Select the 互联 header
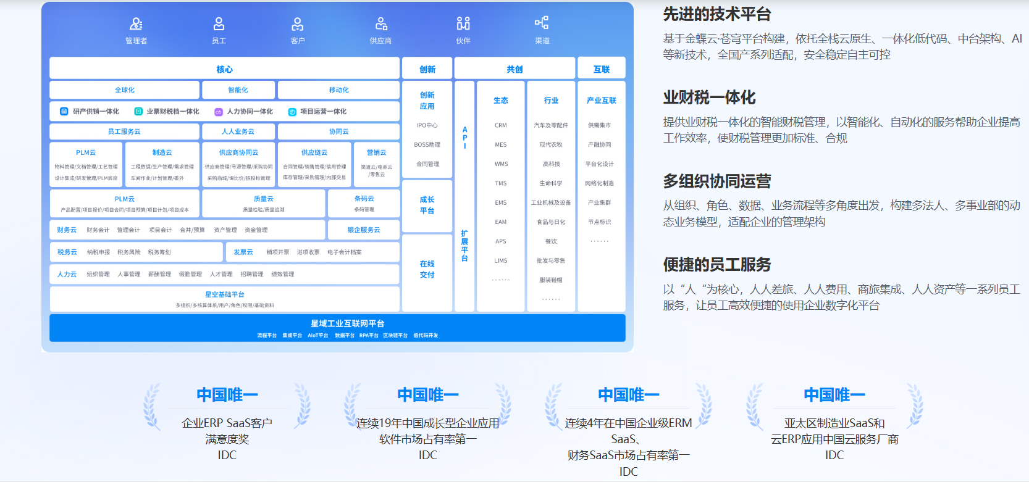Viewport: 1029px width, 482px height. coord(602,69)
